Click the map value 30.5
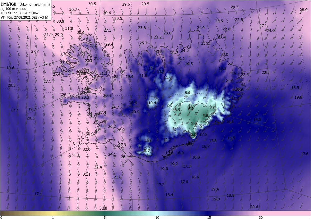 [x=92, y=4]
